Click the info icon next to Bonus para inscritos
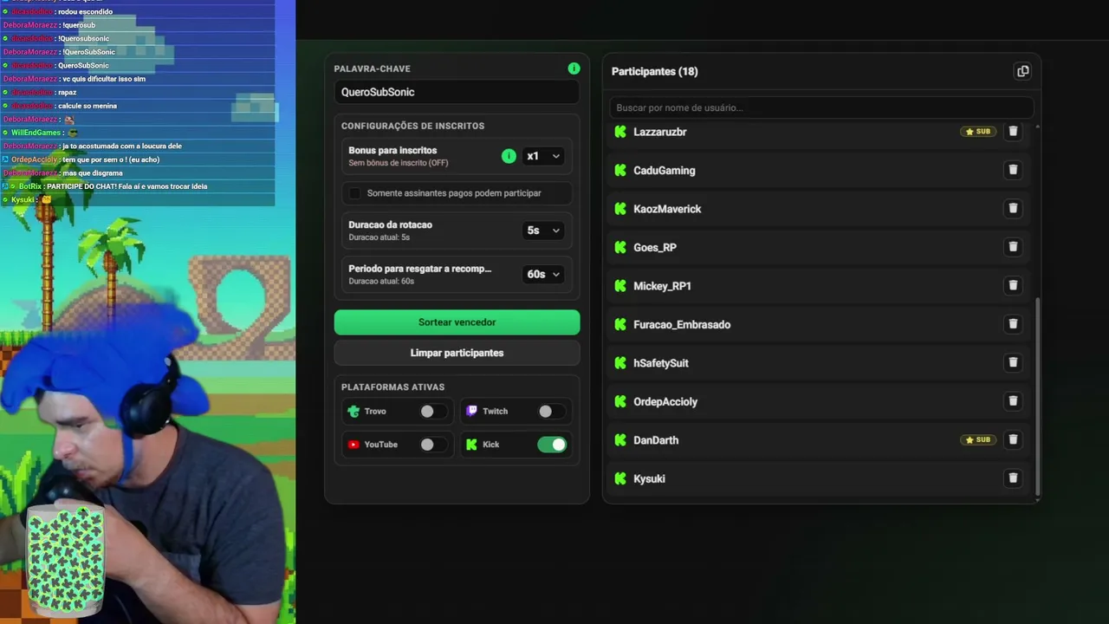 (x=509, y=156)
